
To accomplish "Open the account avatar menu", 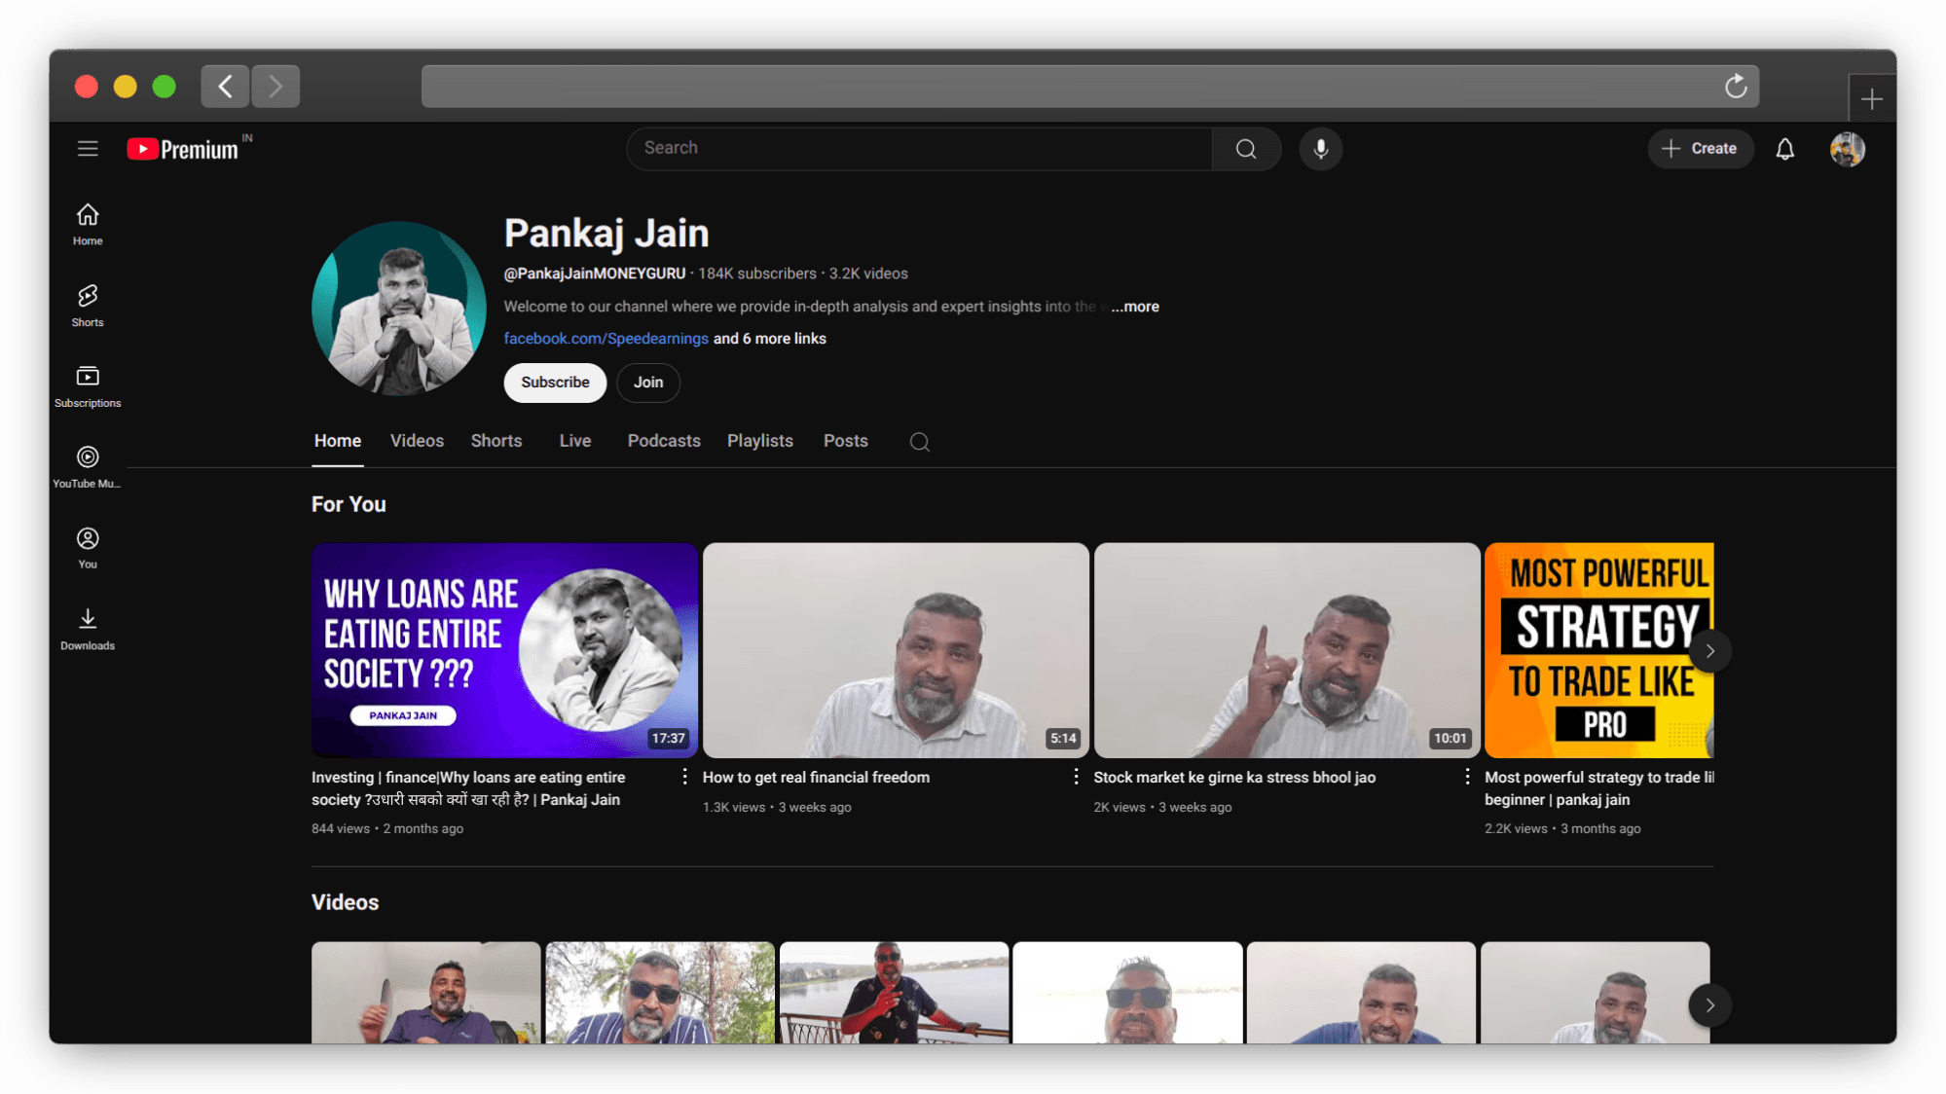I will 1847,149.
